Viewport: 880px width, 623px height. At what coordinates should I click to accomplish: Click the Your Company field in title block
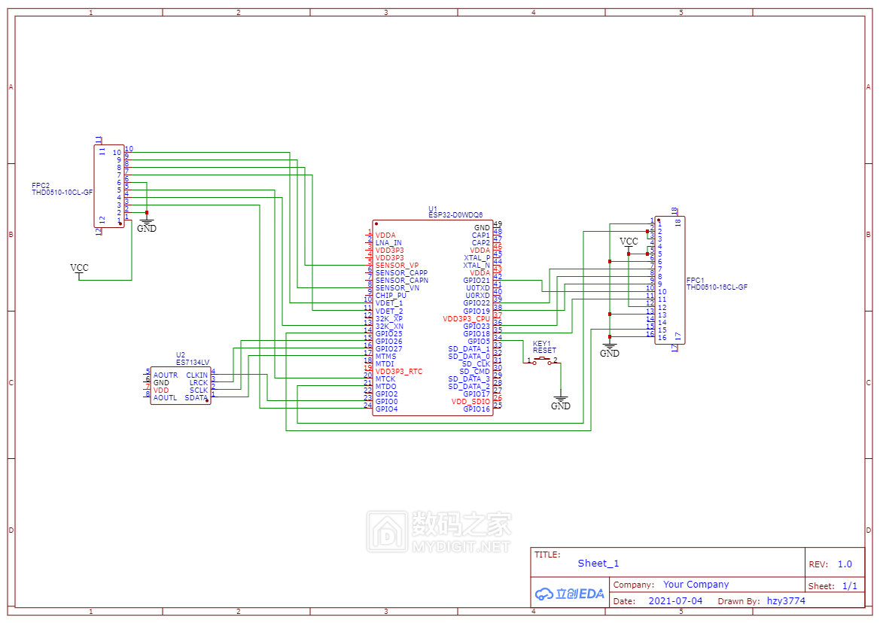(696, 585)
